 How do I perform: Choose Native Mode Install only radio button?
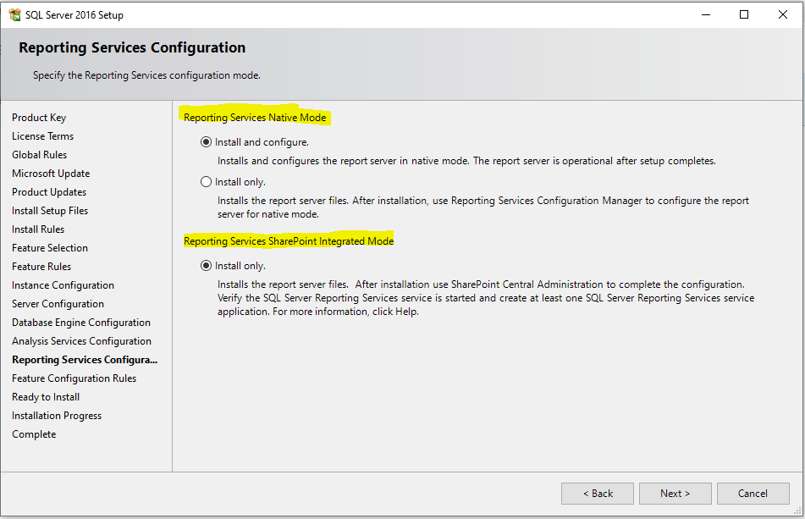pos(206,182)
